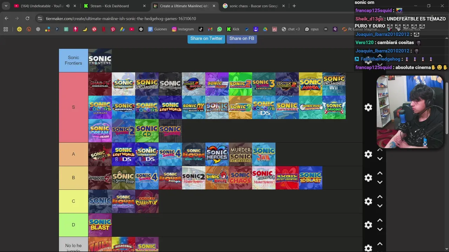
Task: Share the tier list on FB
Action: [242, 38]
